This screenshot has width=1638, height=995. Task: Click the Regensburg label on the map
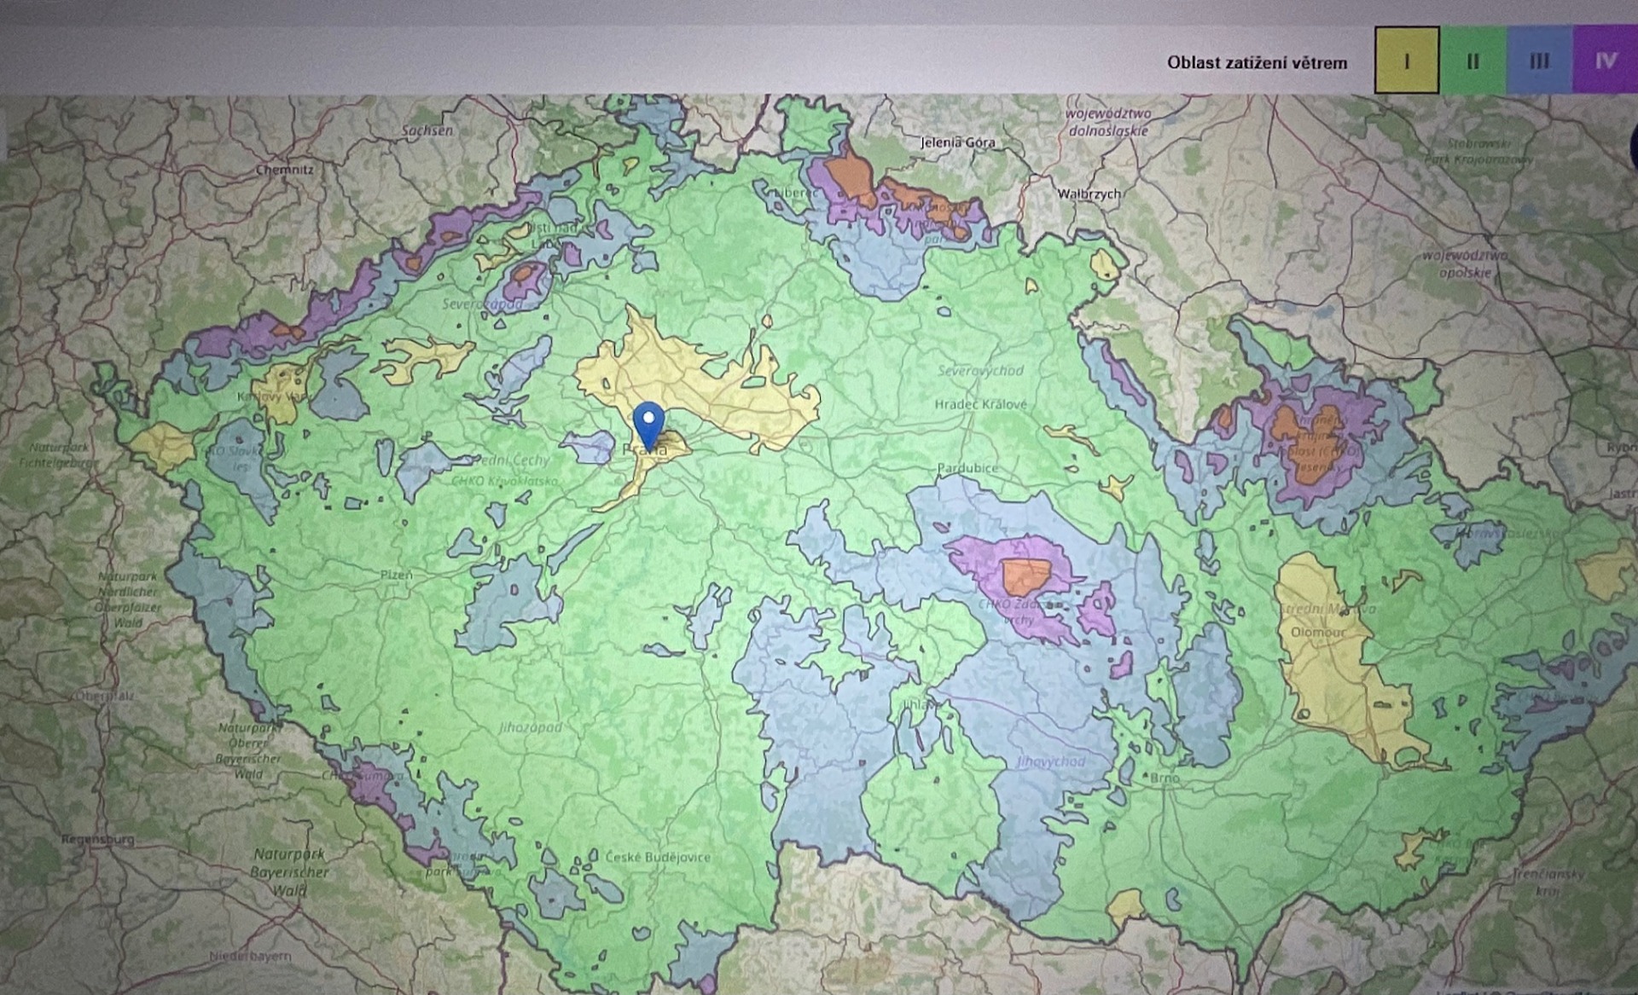click(x=96, y=839)
